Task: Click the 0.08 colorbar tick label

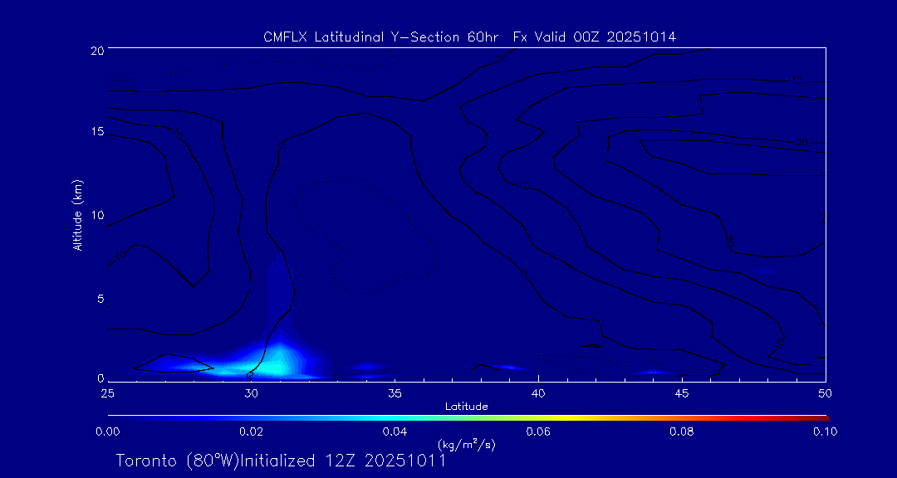Action: [682, 432]
